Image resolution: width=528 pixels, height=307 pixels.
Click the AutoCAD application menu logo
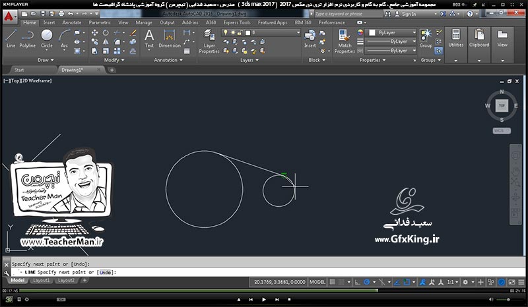(x=9, y=16)
